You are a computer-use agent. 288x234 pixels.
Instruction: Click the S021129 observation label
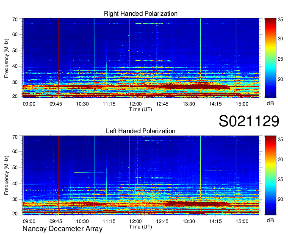(249, 121)
